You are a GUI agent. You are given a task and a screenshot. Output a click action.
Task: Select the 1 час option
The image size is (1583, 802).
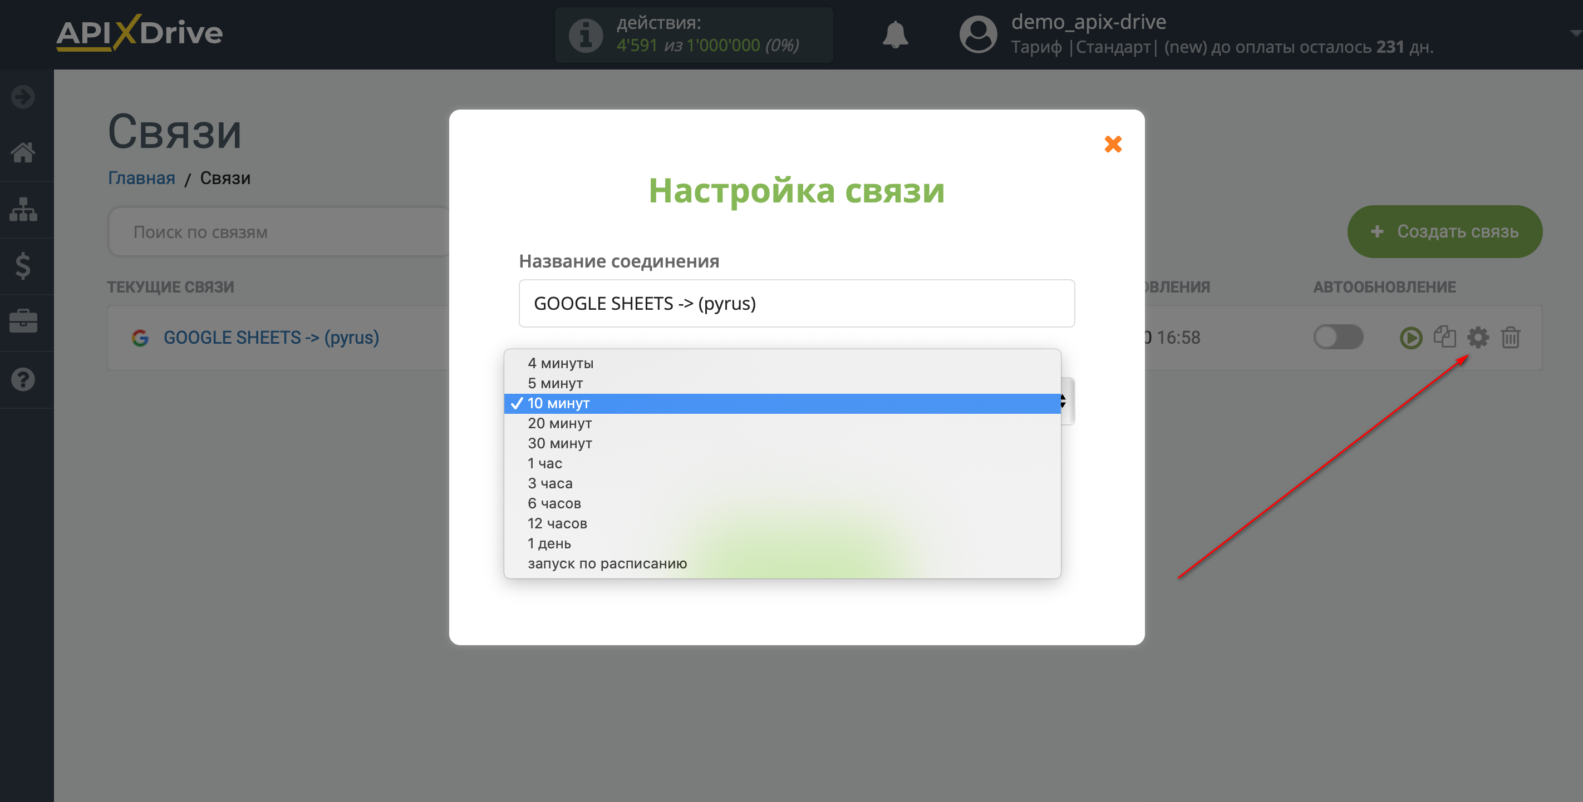click(782, 464)
